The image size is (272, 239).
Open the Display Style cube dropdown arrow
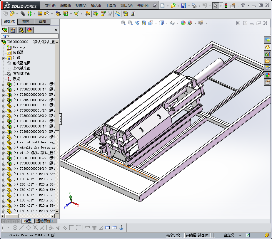166,23
